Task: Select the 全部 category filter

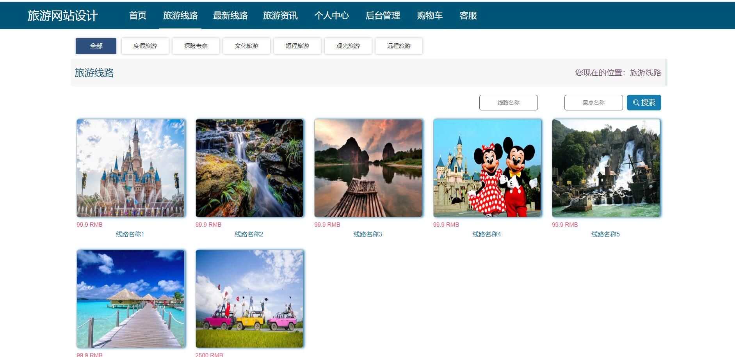Action: (x=96, y=46)
